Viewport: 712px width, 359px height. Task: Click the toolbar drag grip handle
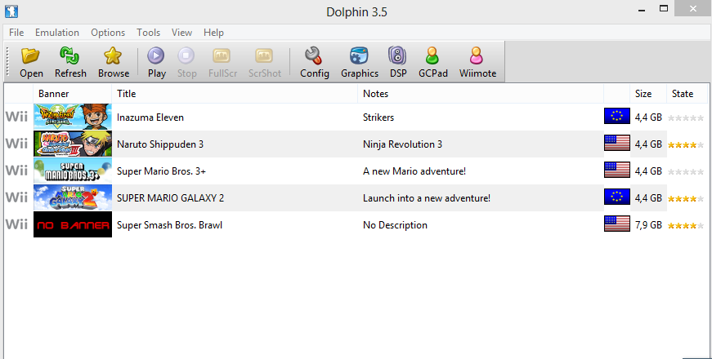(x=7, y=62)
